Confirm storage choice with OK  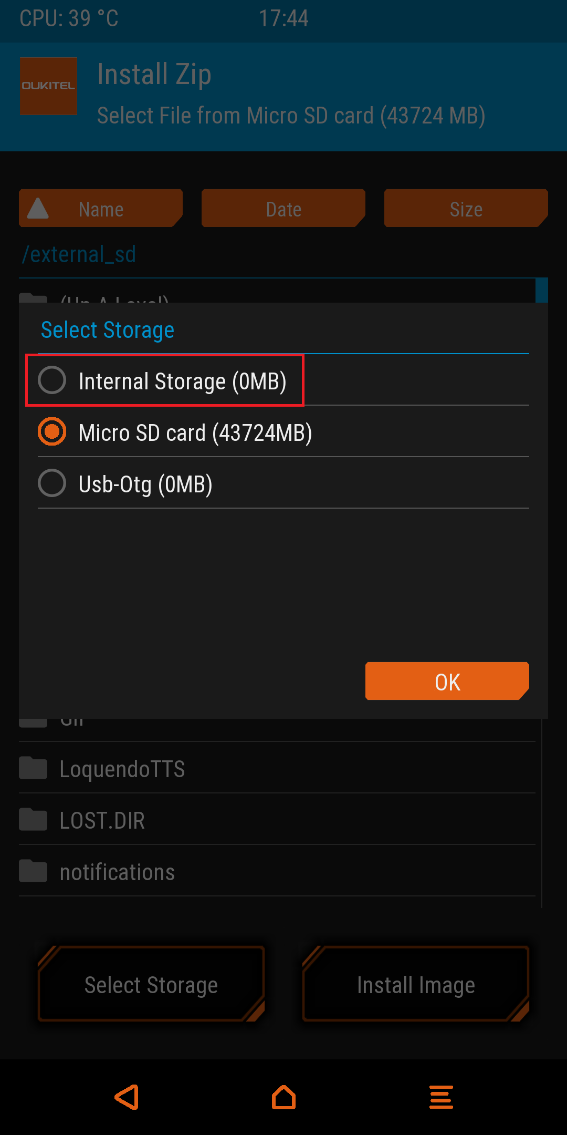click(447, 682)
